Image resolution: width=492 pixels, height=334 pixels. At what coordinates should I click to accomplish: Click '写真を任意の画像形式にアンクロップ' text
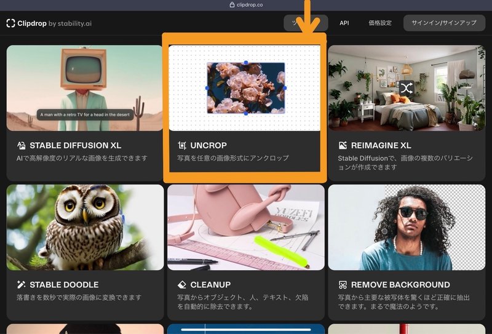coord(233,158)
